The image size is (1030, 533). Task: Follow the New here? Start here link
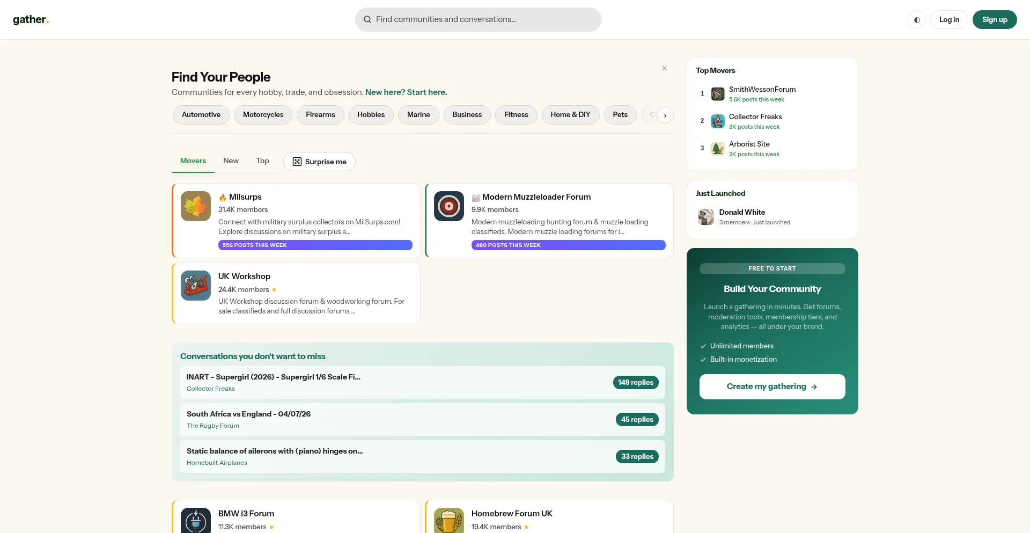(x=406, y=92)
